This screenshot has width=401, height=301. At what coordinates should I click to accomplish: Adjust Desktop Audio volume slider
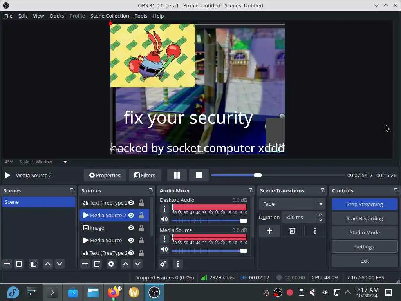tap(210, 221)
